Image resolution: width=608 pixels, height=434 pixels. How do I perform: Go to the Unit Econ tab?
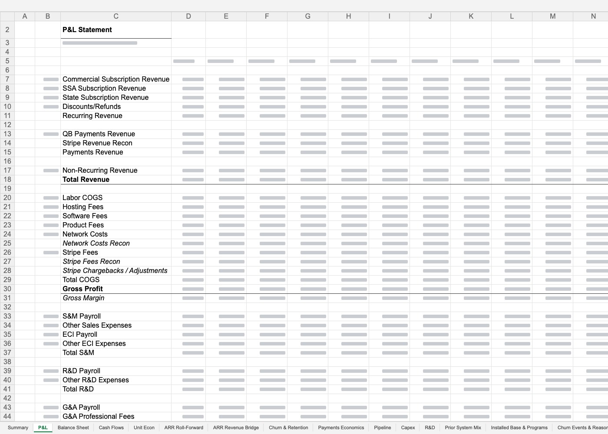tap(144, 427)
